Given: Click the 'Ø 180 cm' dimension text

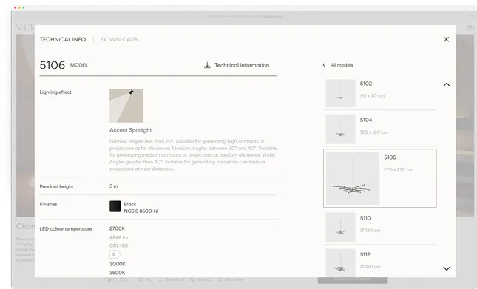Looking at the screenshot, I should tap(371, 267).
